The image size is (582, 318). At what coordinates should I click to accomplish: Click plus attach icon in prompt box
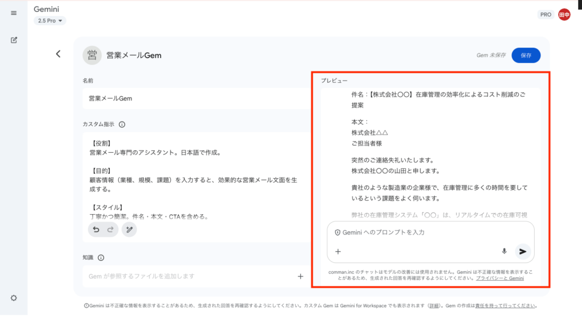pyautogui.click(x=338, y=252)
